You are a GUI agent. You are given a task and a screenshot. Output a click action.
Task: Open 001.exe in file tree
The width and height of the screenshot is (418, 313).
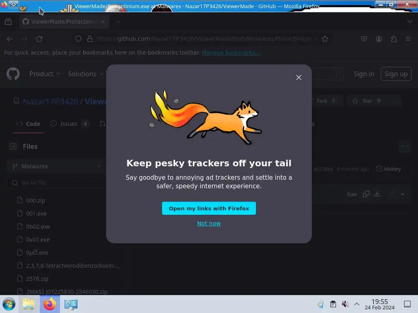(x=36, y=214)
